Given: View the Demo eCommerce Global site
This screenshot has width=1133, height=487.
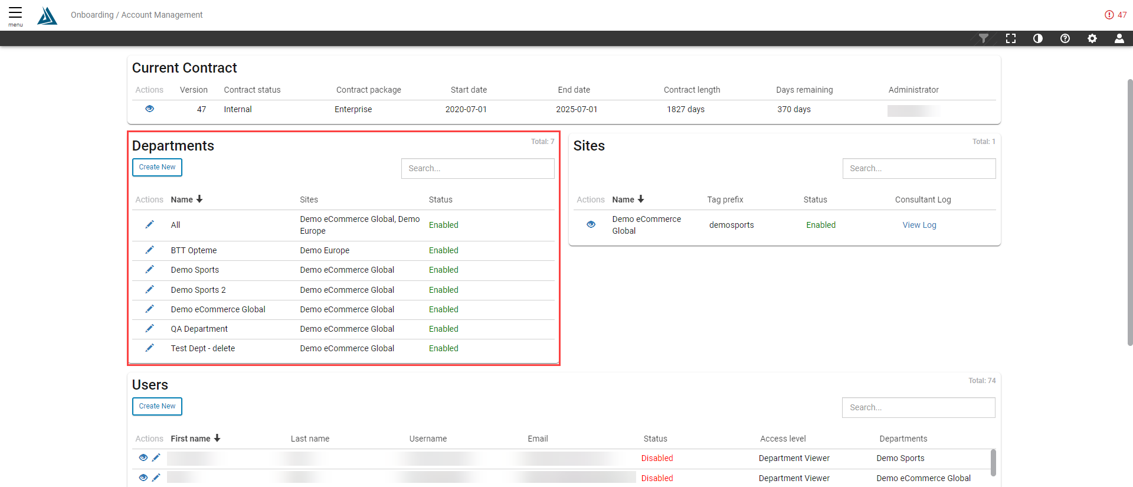Looking at the screenshot, I should point(591,224).
